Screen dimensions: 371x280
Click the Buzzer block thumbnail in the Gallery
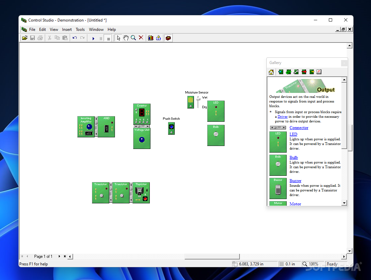coord(278,188)
